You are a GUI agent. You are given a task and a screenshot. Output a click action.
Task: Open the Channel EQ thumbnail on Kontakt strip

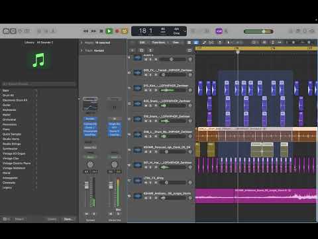coord(90,106)
